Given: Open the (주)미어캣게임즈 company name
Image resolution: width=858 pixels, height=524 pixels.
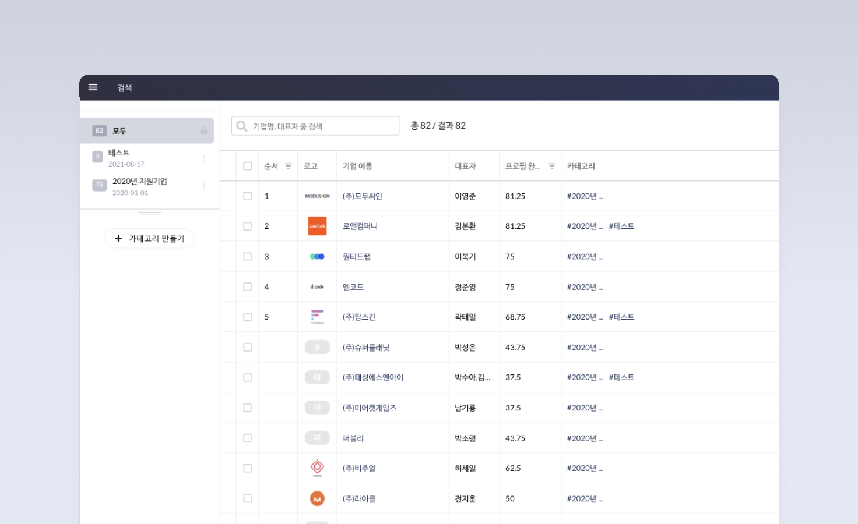Looking at the screenshot, I should pyautogui.click(x=370, y=408).
